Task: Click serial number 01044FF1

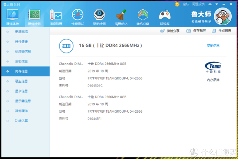Action: click(94, 119)
